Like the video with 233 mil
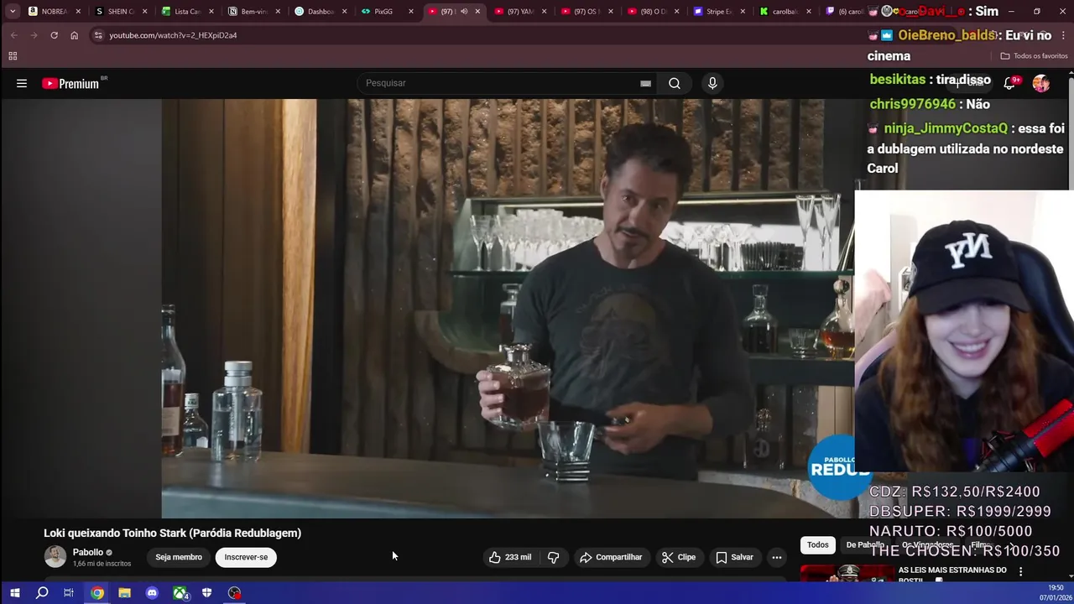Screen dimensions: 1074x604 pos(510,557)
